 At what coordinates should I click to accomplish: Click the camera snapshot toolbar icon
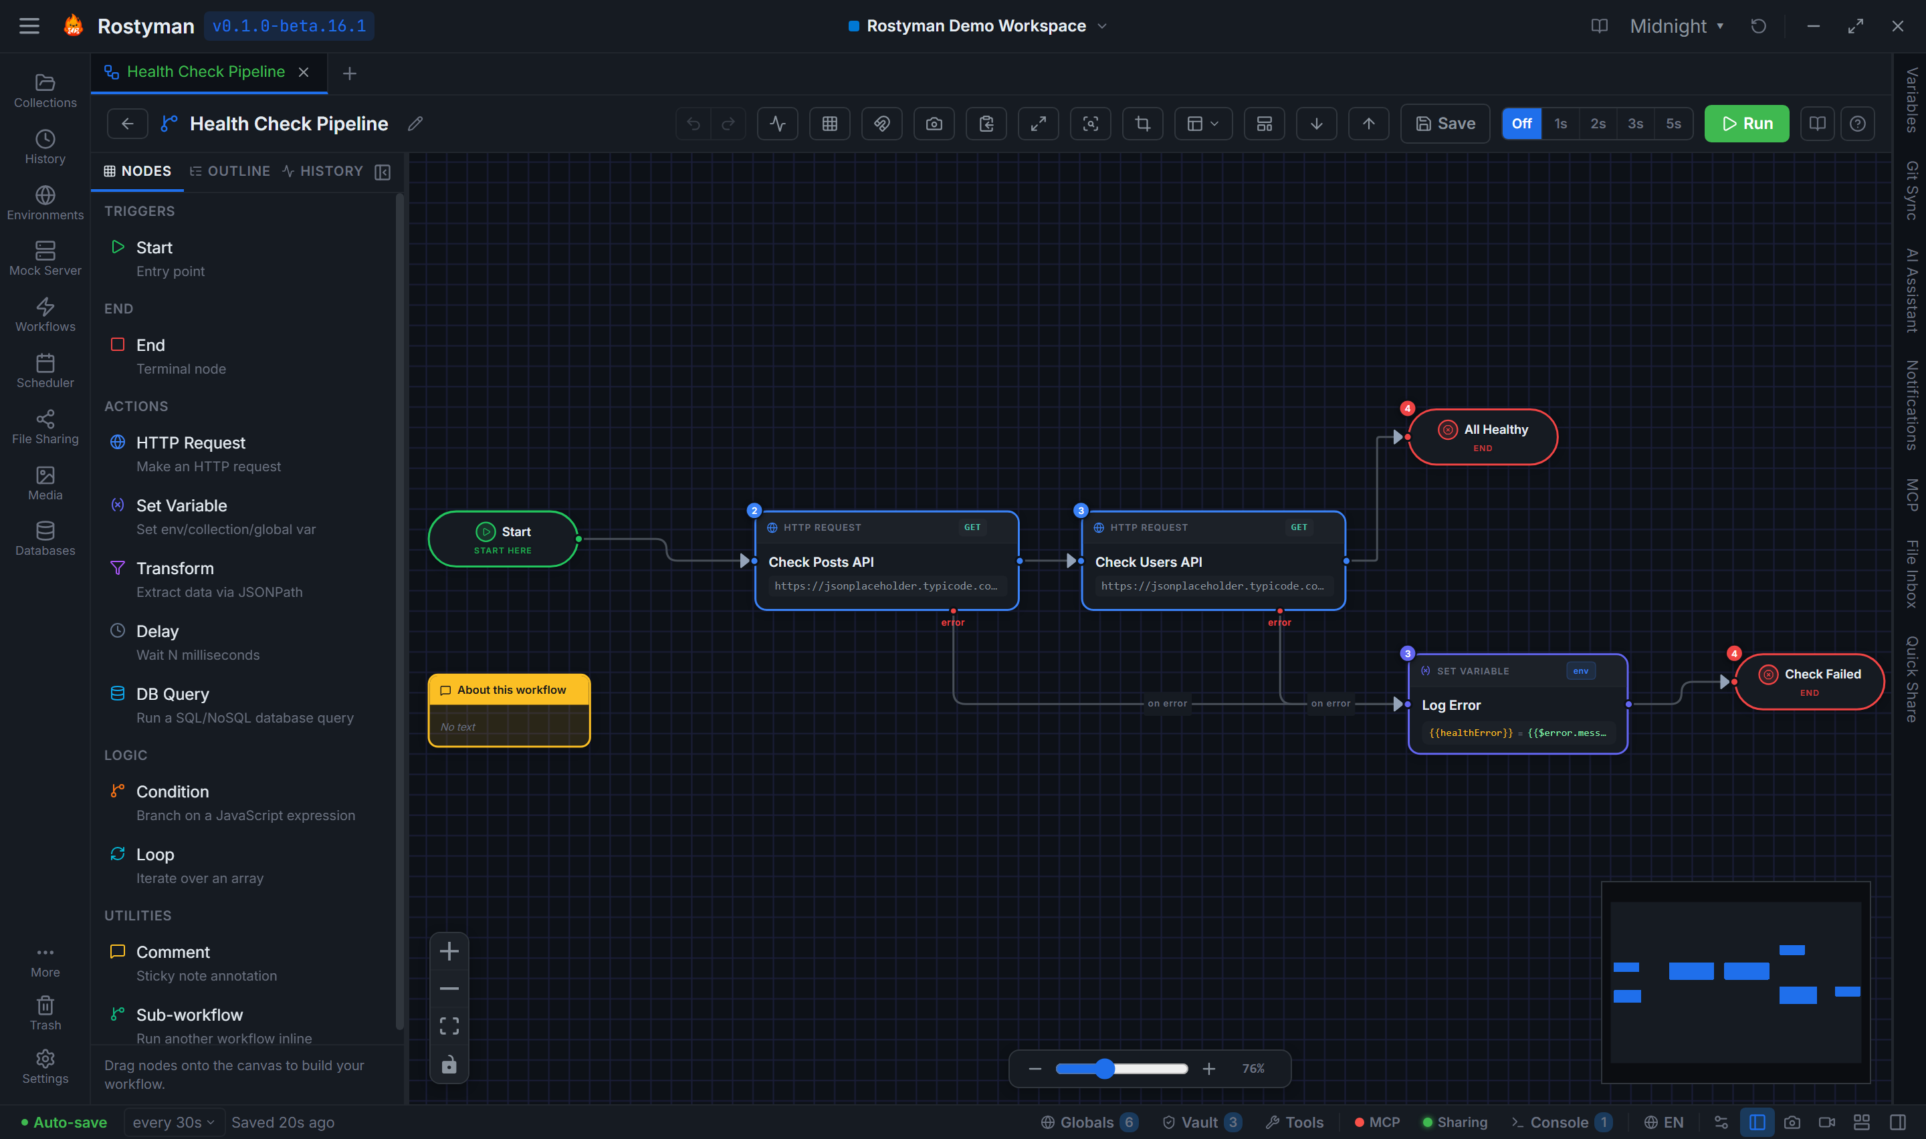[x=934, y=124]
